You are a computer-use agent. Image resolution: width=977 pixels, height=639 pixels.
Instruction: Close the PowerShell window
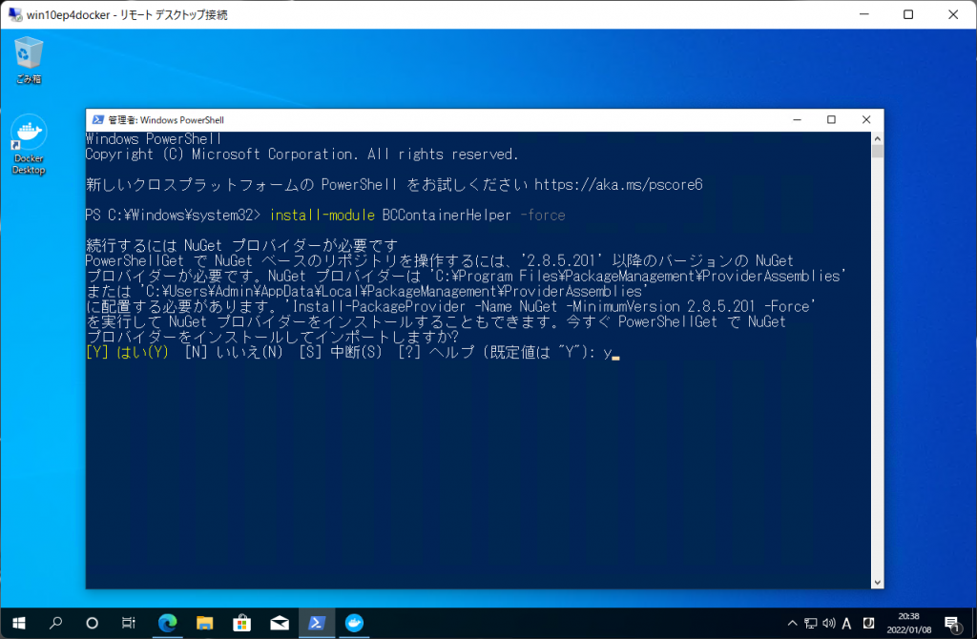866,119
